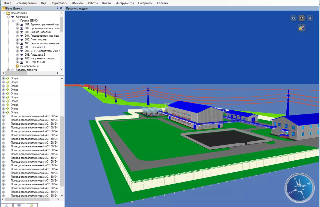Select the crane icon of Проект ДЕМО

click(x=17, y=20)
